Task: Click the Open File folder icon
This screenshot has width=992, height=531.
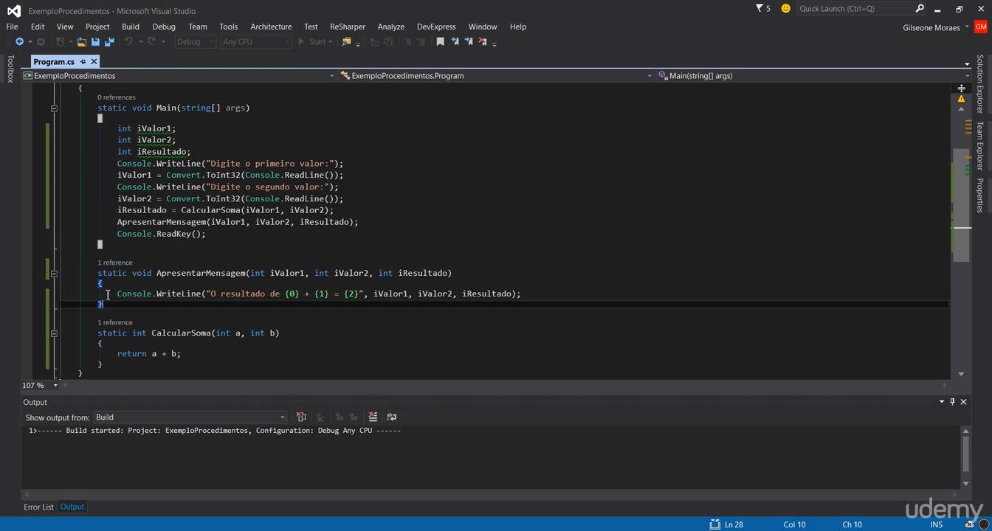Action: click(x=81, y=42)
